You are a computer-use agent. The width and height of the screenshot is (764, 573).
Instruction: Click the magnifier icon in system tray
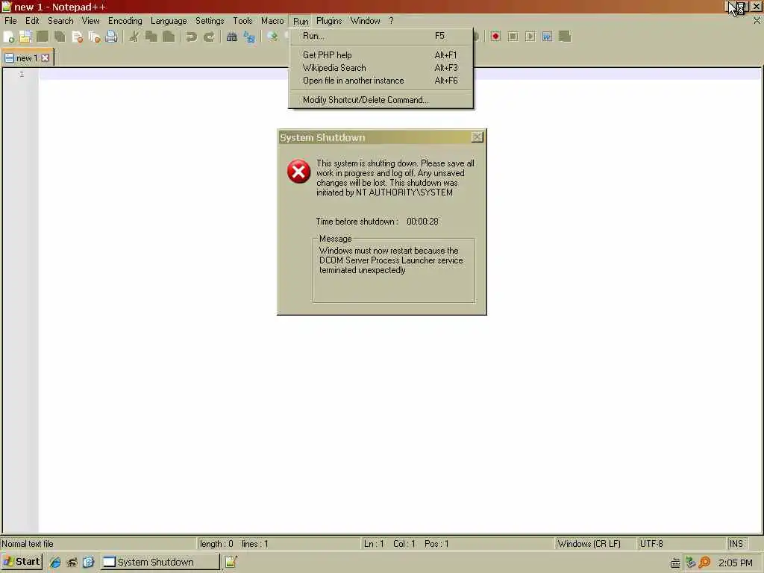pyautogui.click(x=704, y=563)
